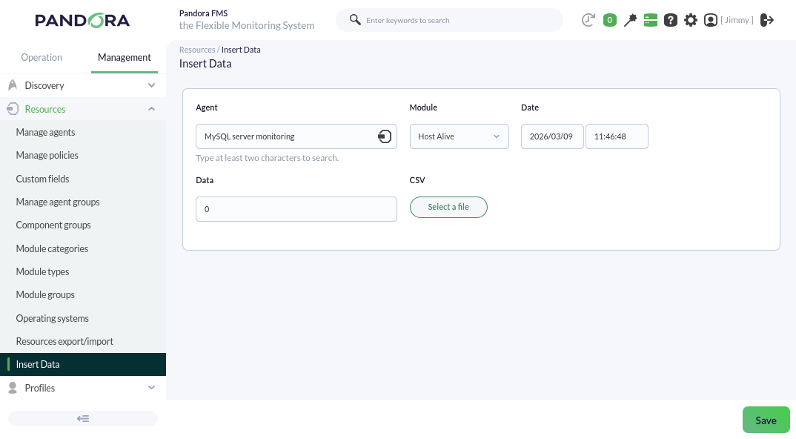
Task: Click the Resources breadcrumb link
Action: pos(197,50)
